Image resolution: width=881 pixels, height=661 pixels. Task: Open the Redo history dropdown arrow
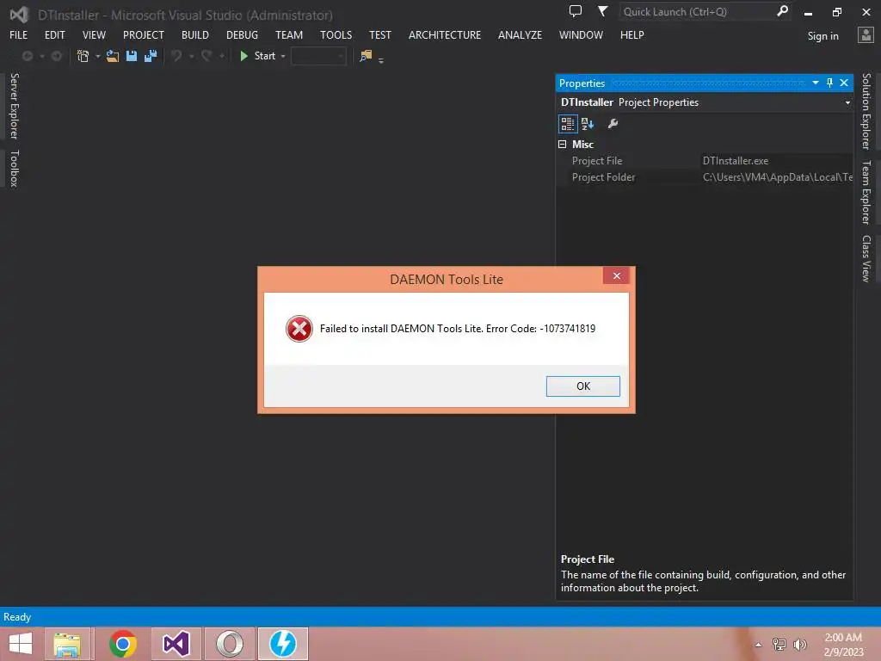[221, 56]
